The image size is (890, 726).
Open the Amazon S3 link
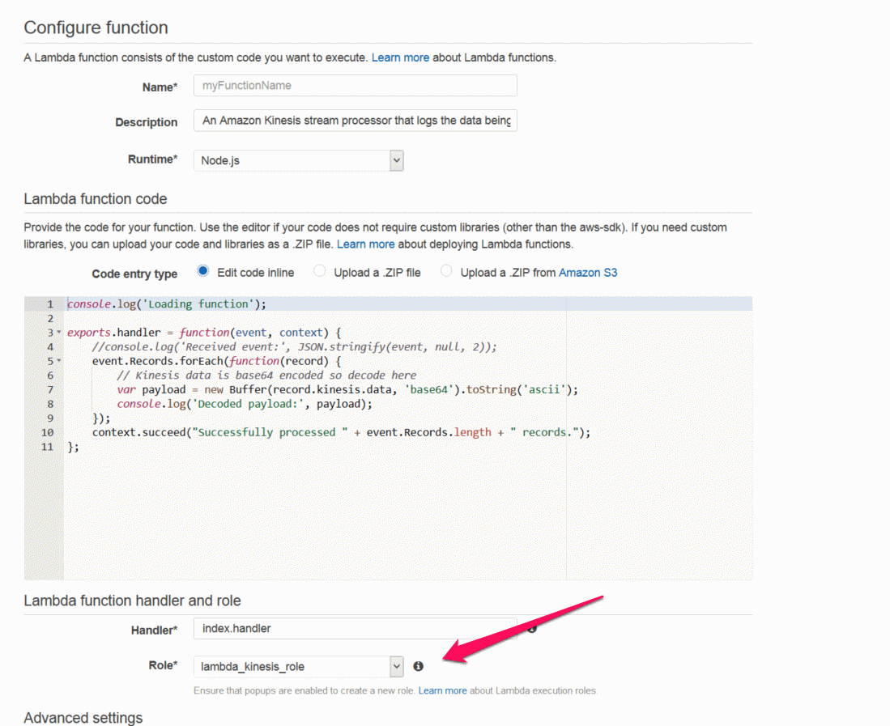point(588,272)
